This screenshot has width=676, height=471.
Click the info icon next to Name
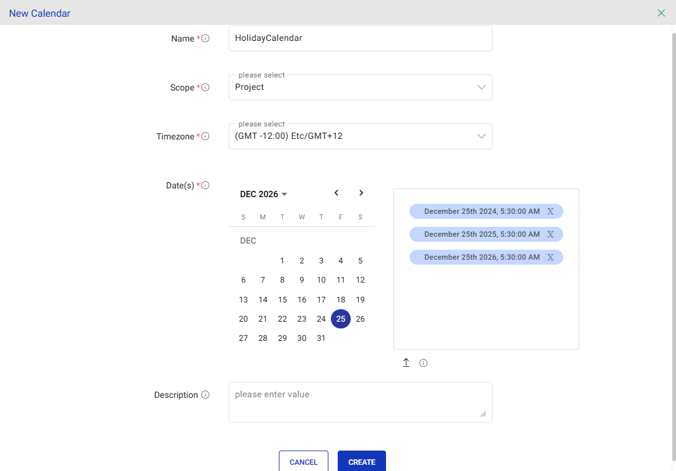click(x=206, y=38)
